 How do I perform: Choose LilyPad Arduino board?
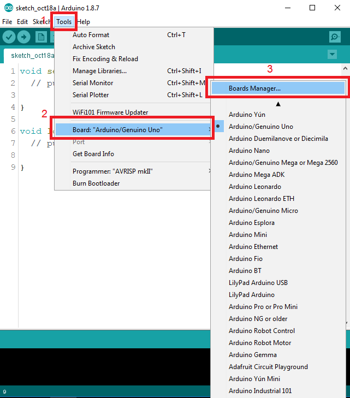click(x=278, y=295)
